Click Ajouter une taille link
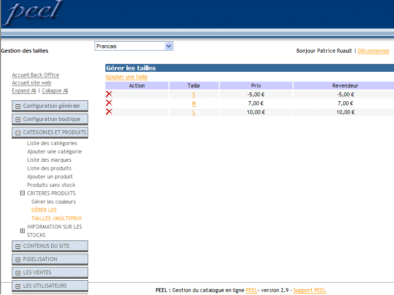Viewport: 394px width, 295px height. [x=127, y=77]
